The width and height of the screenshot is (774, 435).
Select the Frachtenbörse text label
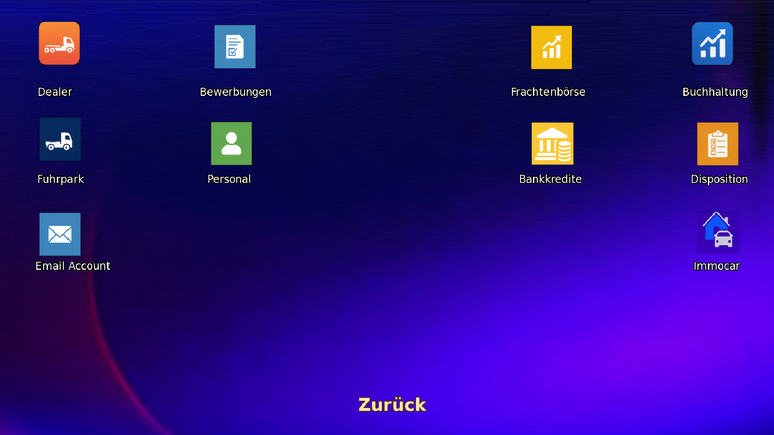[x=548, y=92]
